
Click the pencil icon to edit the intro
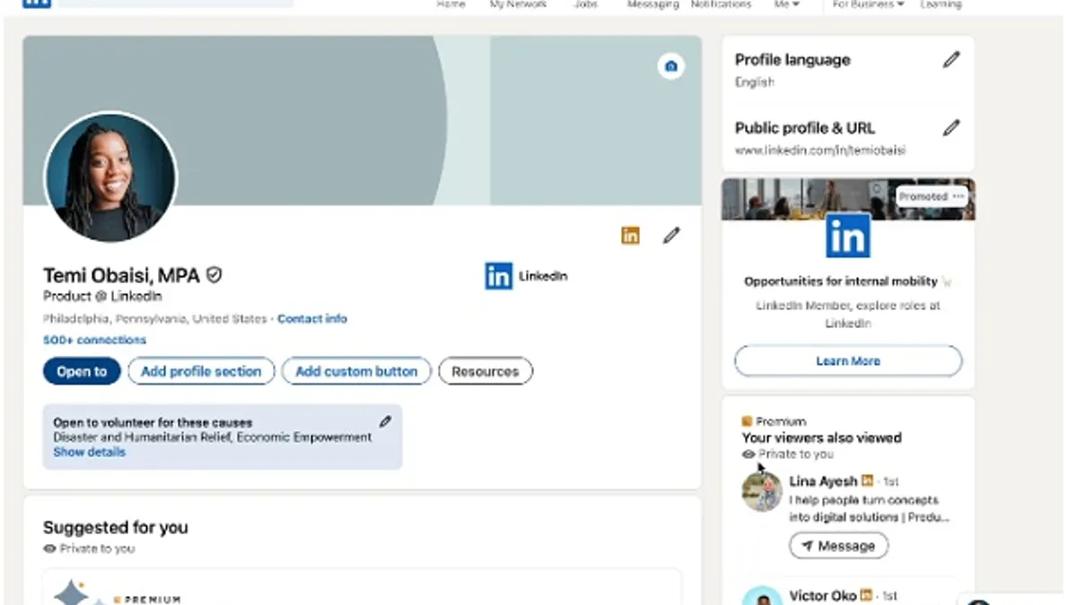(x=671, y=236)
